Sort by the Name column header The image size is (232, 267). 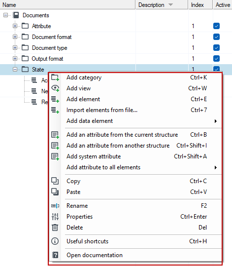(67, 4)
